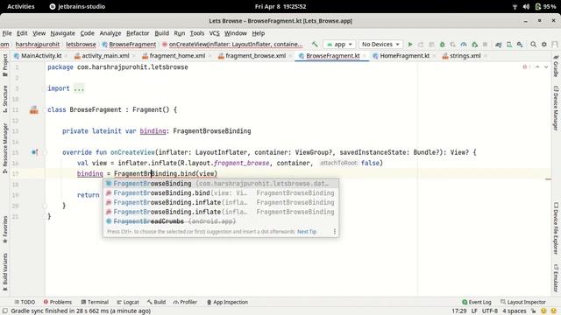
Task: Toggle the Device Manager side panel
Action: coord(556,108)
